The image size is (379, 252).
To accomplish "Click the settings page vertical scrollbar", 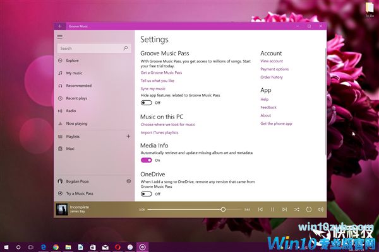I will point(325,101).
